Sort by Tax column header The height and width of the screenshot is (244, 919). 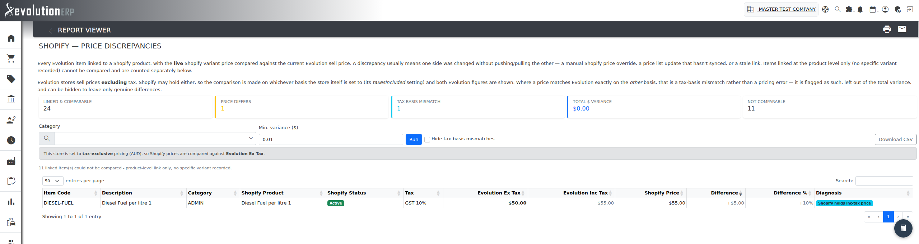point(423,193)
